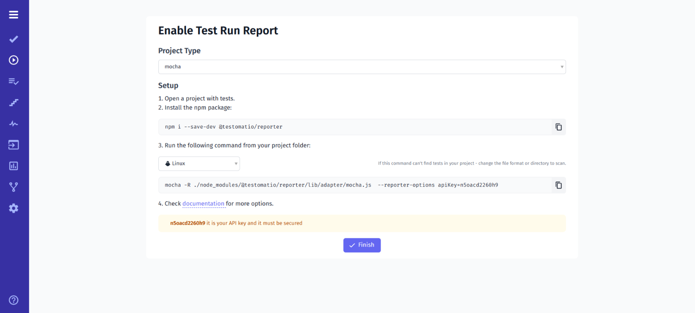Open the reports bar chart icon
Screen dimensions: 695x313
14,165
